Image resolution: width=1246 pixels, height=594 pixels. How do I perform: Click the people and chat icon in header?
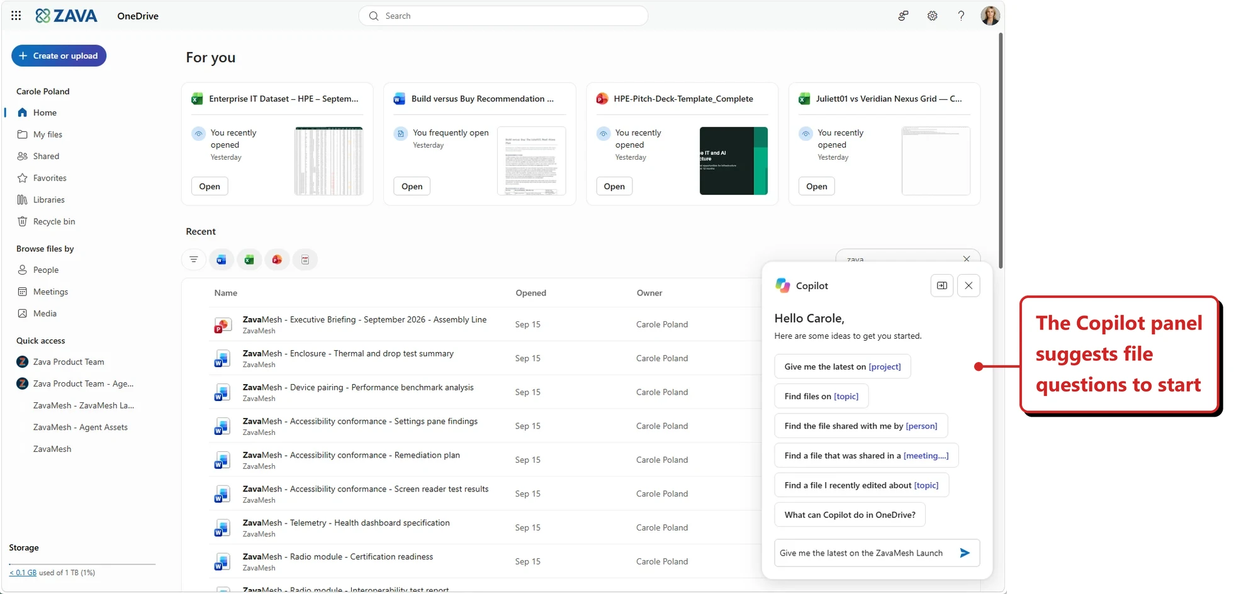point(903,16)
